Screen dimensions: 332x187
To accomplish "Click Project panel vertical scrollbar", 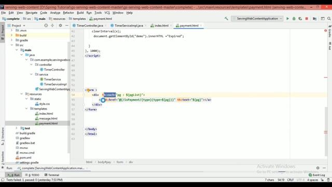I will coord(68,98).
